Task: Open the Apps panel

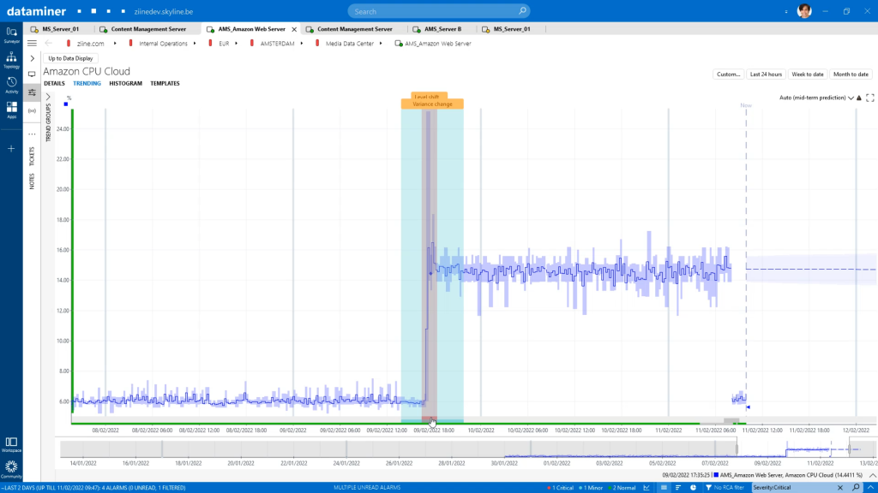Action: point(11,110)
